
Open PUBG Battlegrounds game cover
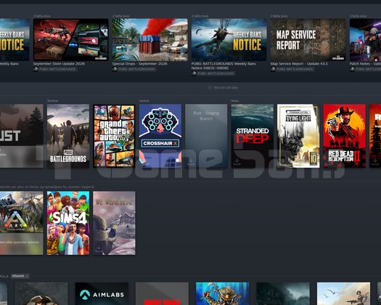point(68,136)
